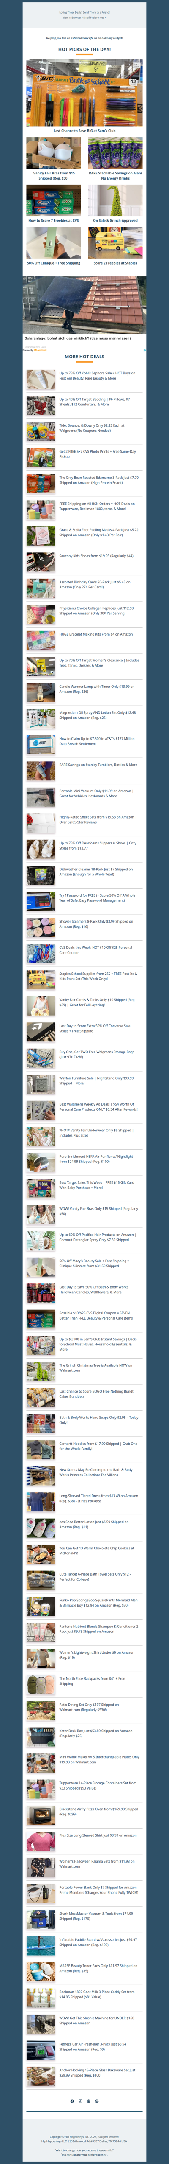Click the Solaranlage roof advertisement image
Screen dimensions: 169x2164
(x=84, y=305)
